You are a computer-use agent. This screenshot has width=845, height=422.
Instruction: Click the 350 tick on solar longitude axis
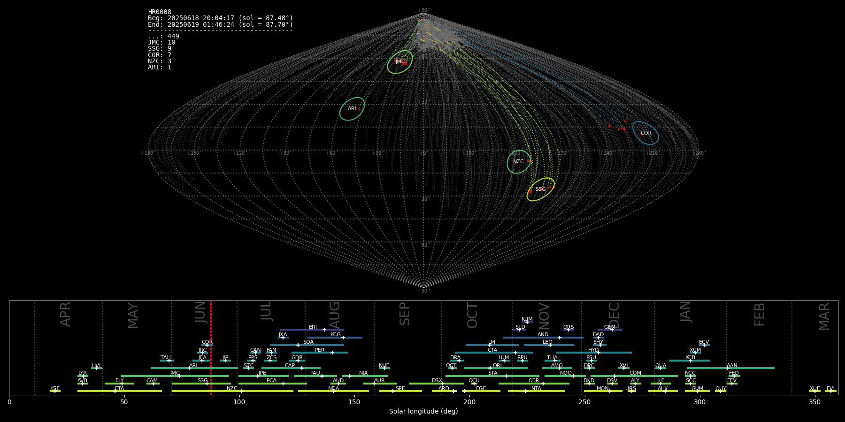[x=814, y=402]
